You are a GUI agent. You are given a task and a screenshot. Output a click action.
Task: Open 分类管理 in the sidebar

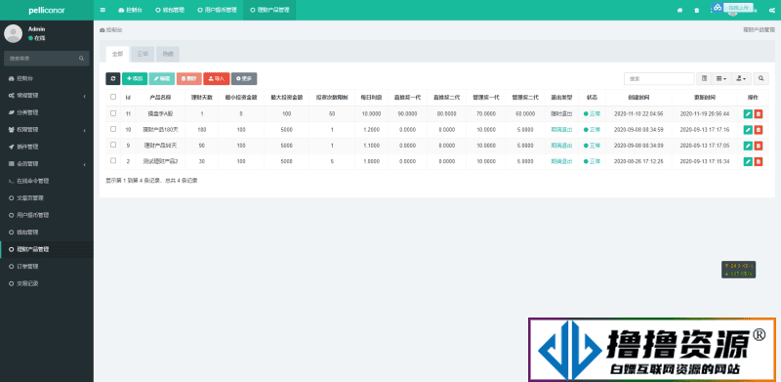(46, 112)
